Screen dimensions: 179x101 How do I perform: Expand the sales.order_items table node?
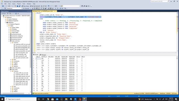pos(9,68)
